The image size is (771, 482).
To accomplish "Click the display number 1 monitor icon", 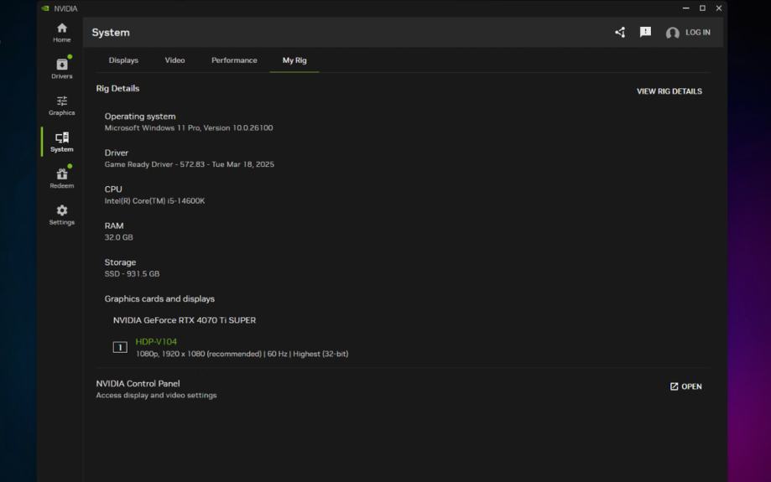I will pyautogui.click(x=120, y=347).
